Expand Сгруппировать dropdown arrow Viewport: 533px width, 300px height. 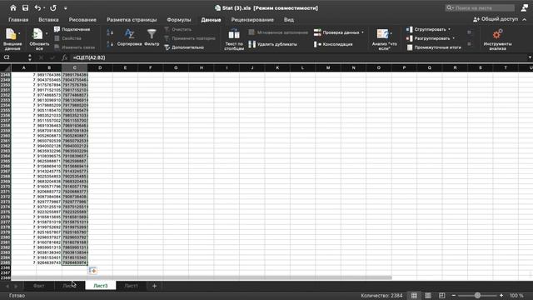click(x=449, y=30)
